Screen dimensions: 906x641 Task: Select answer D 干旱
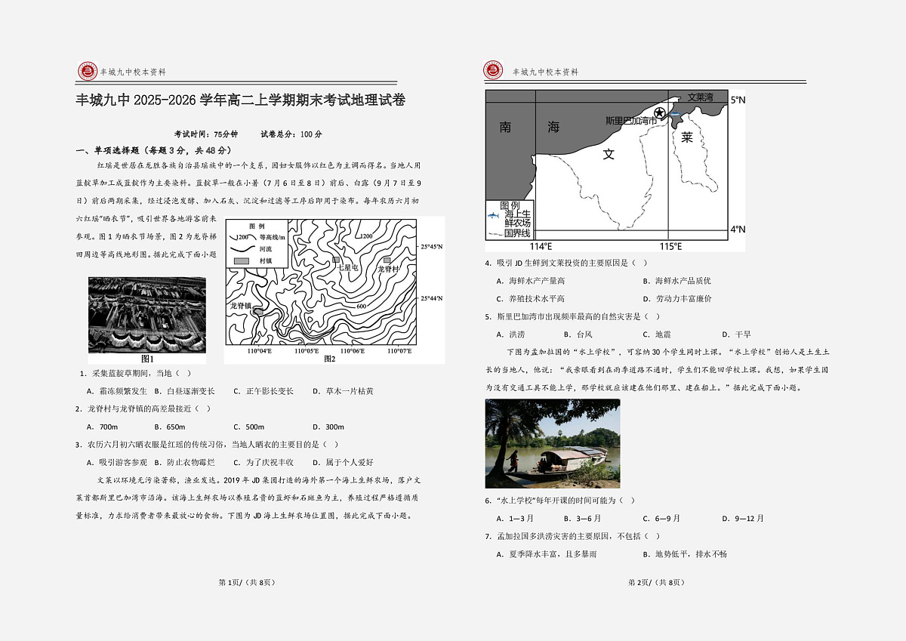[x=737, y=334]
